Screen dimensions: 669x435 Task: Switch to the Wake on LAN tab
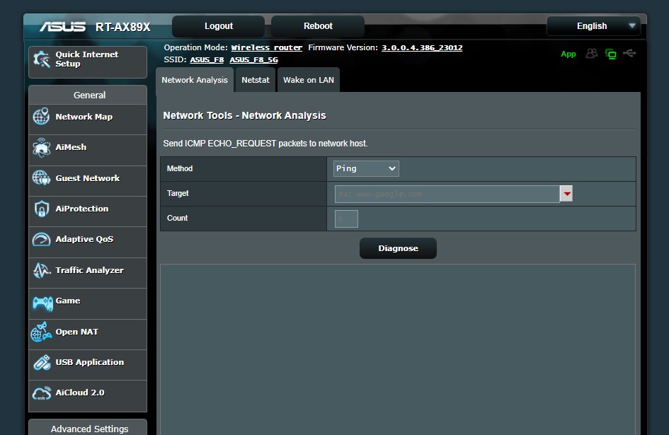pyautogui.click(x=309, y=80)
